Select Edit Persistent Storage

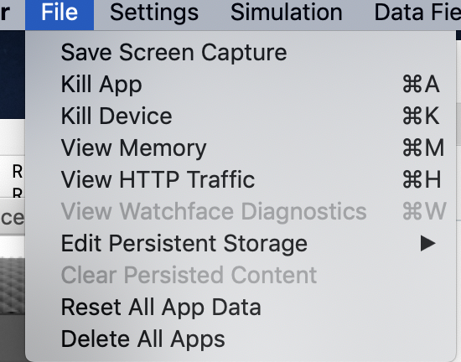tap(241, 243)
